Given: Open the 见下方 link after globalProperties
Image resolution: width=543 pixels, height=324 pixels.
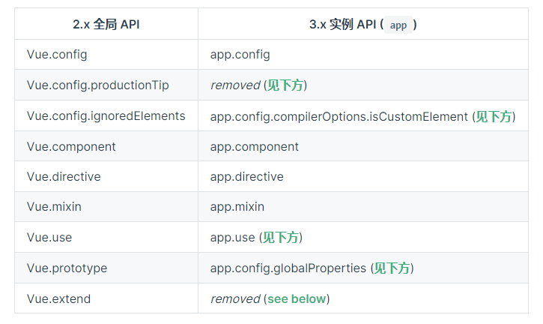Looking at the screenshot, I should pos(392,268).
